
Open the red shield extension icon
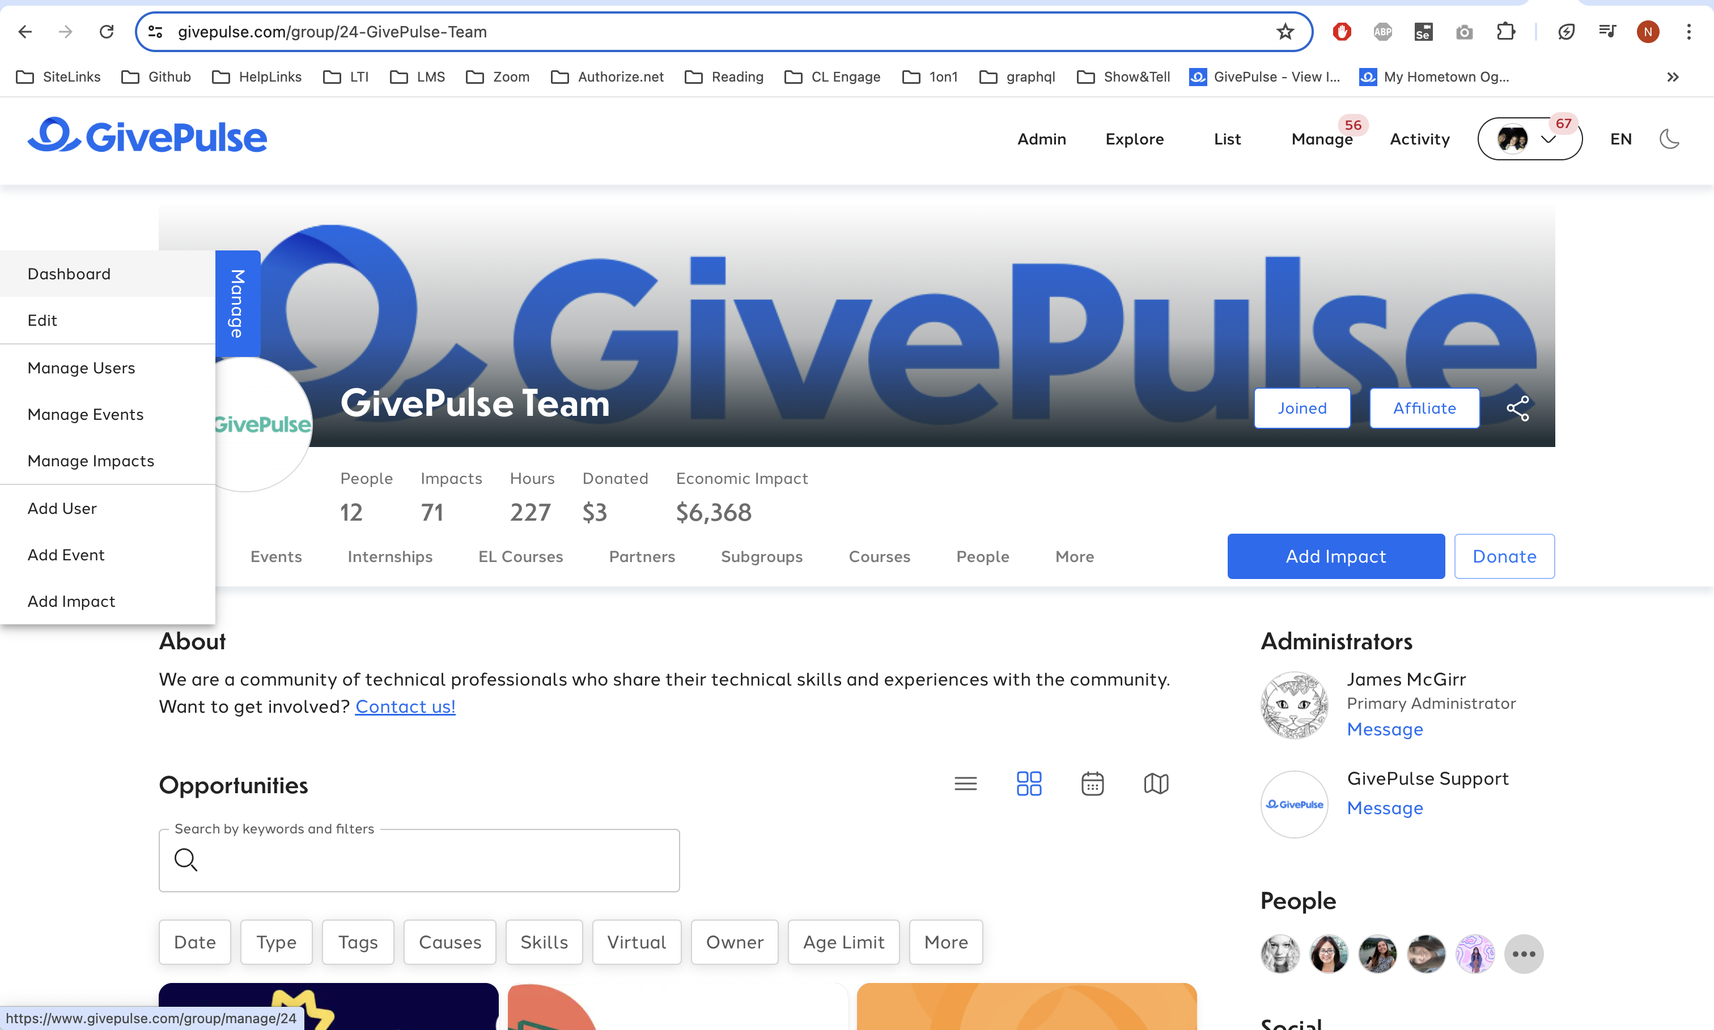point(1342,32)
